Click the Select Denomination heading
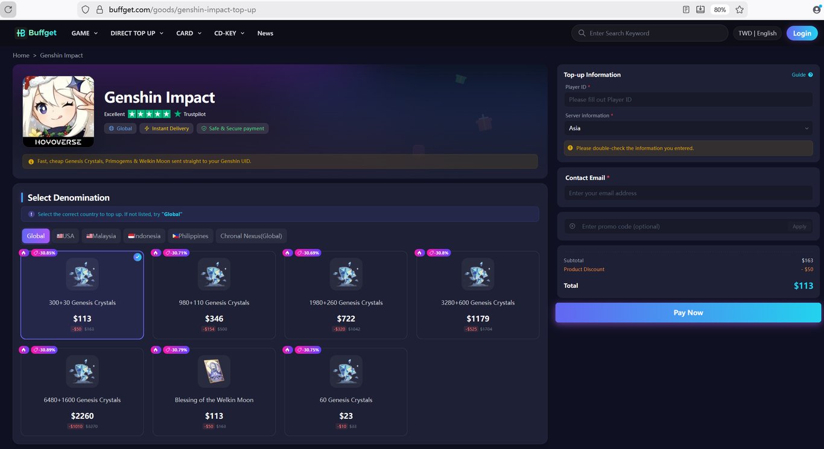 click(x=69, y=198)
